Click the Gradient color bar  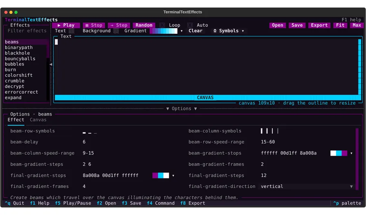tap(163, 31)
